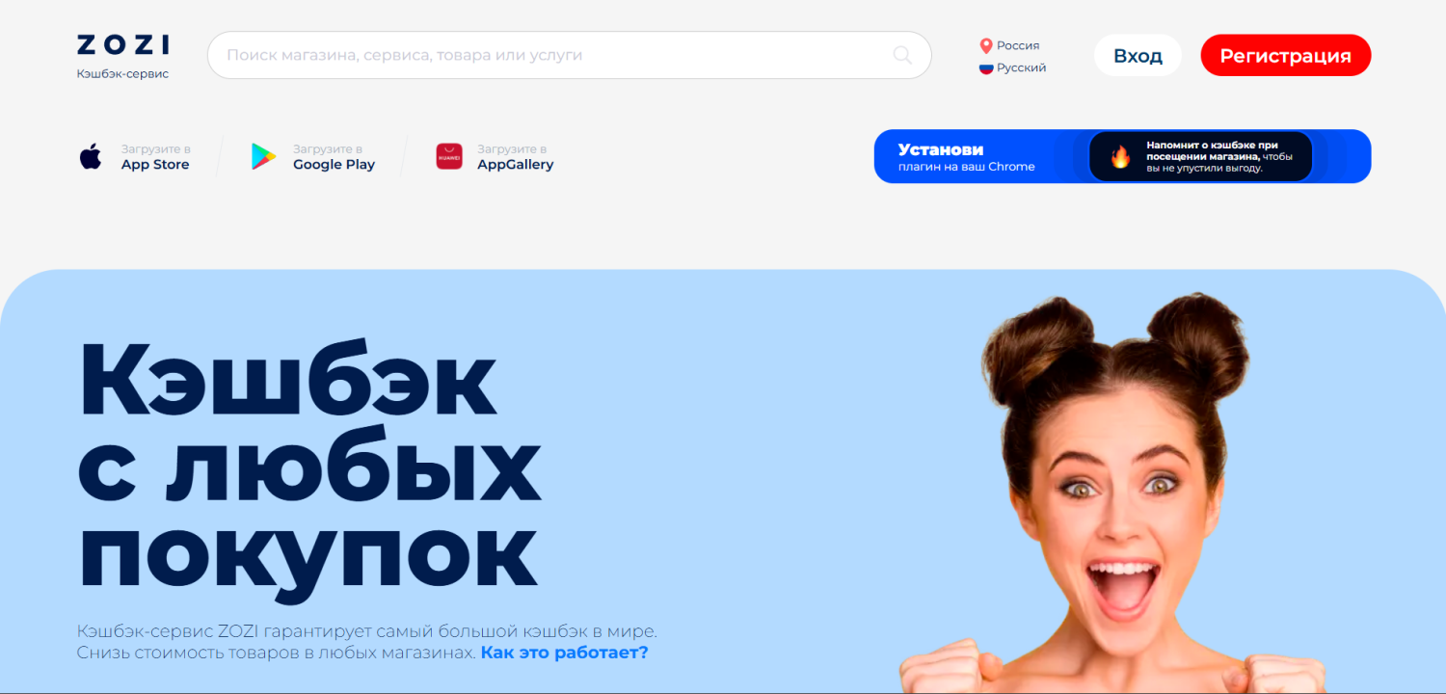This screenshot has width=1446, height=694.
Task: Open the App Store download link
Action: 134,157
